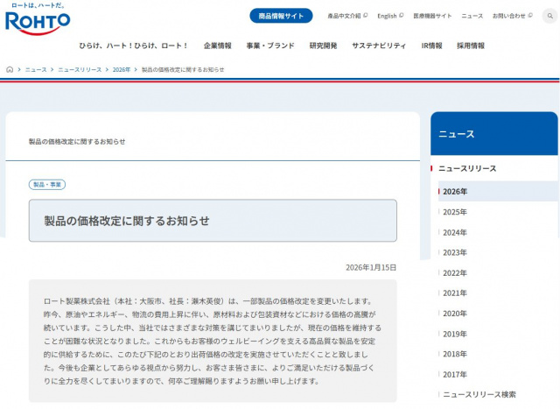The height and width of the screenshot is (409, 560).
Task: Select 2025年 in the news sidebar
Action: point(455,212)
